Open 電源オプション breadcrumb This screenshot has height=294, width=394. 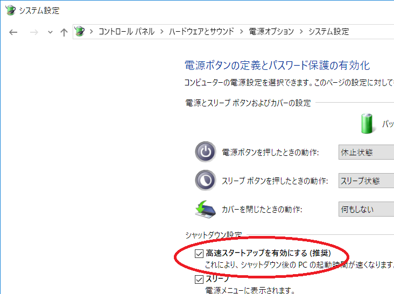(x=271, y=32)
